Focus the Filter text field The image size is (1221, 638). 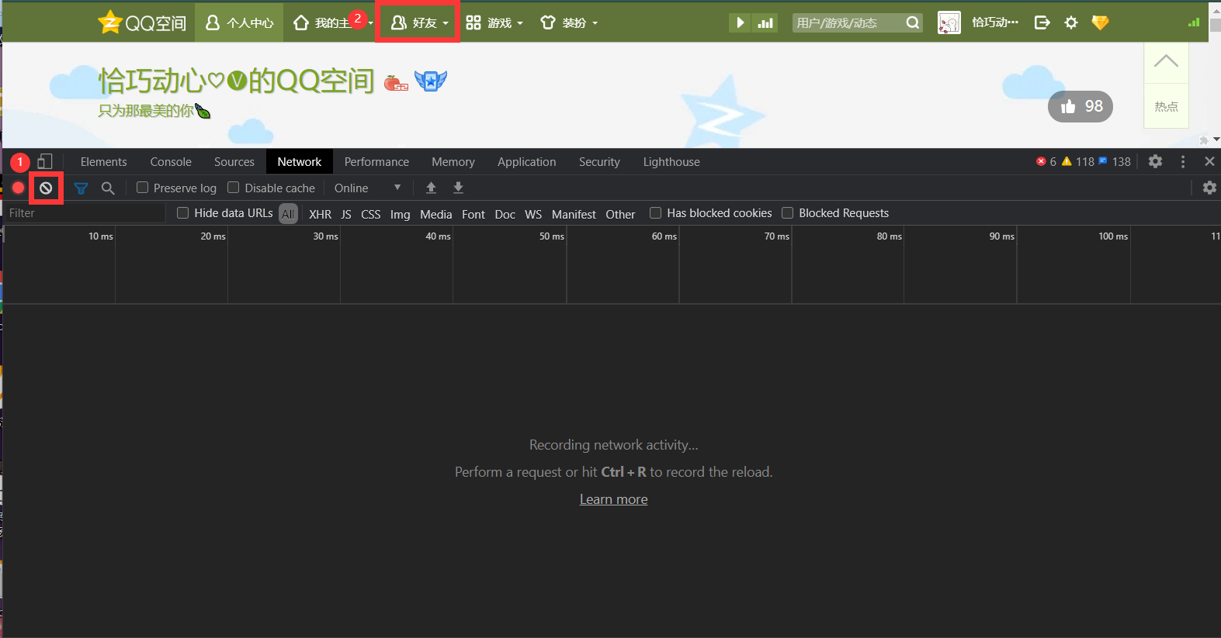84,213
